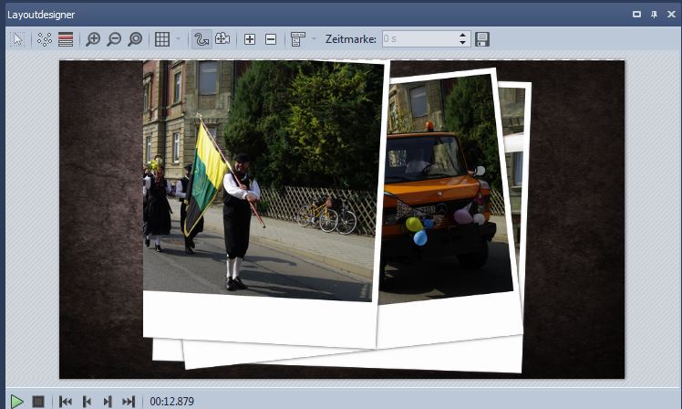
Task: Add a motion marker with plus button
Action: pos(250,39)
